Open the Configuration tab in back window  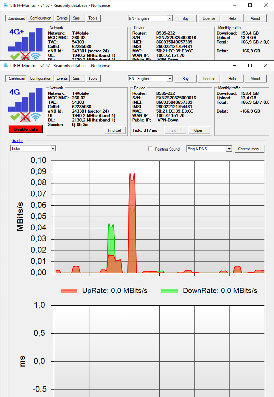coord(40,18)
